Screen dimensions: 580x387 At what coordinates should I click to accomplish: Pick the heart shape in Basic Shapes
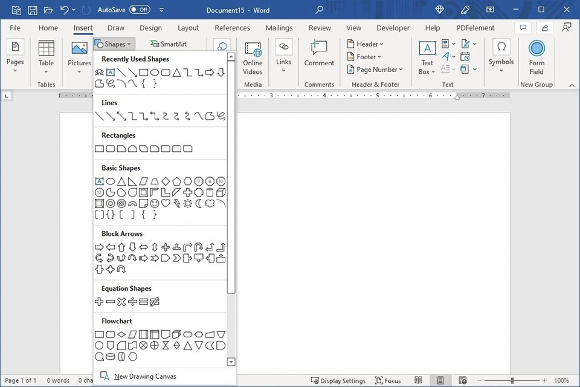[166, 203]
